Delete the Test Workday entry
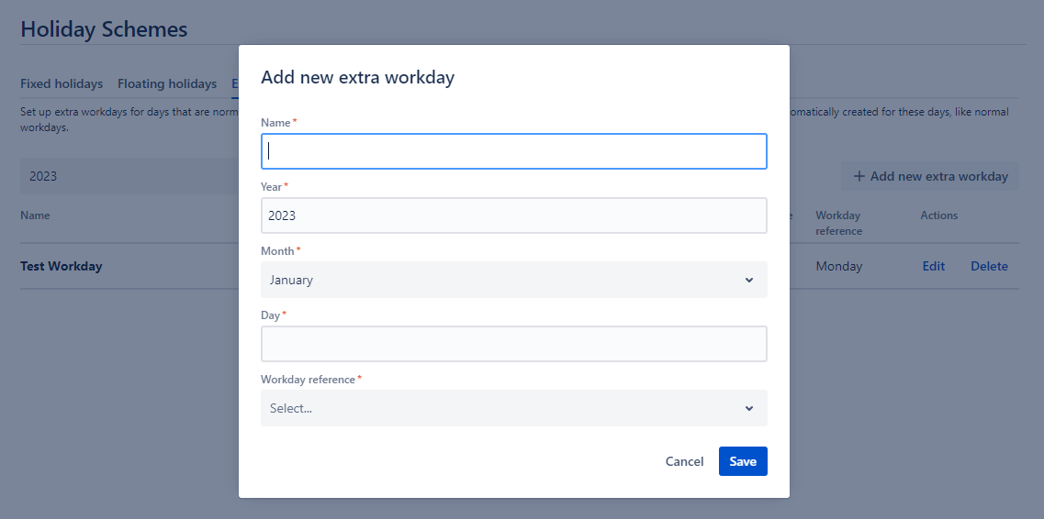The height and width of the screenshot is (519, 1044). click(989, 266)
